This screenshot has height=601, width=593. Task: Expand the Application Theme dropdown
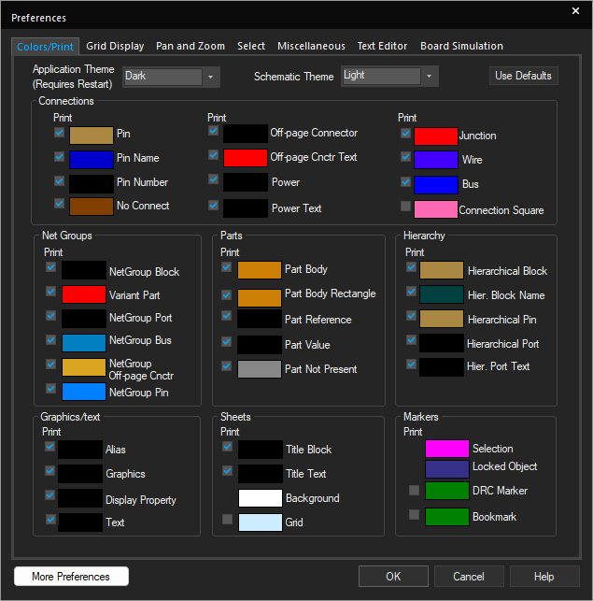(211, 76)
